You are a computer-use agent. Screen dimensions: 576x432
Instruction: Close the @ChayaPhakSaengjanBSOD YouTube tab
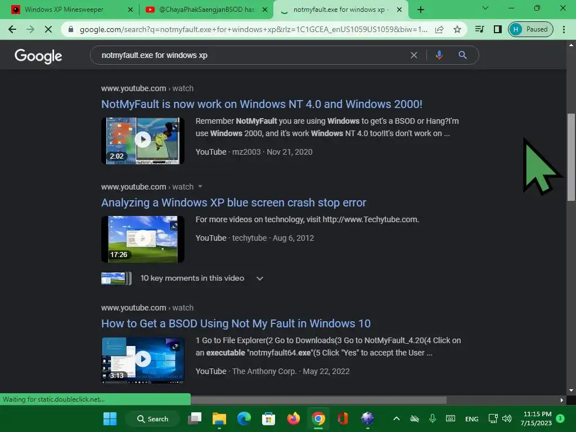(x=264, y=10)
